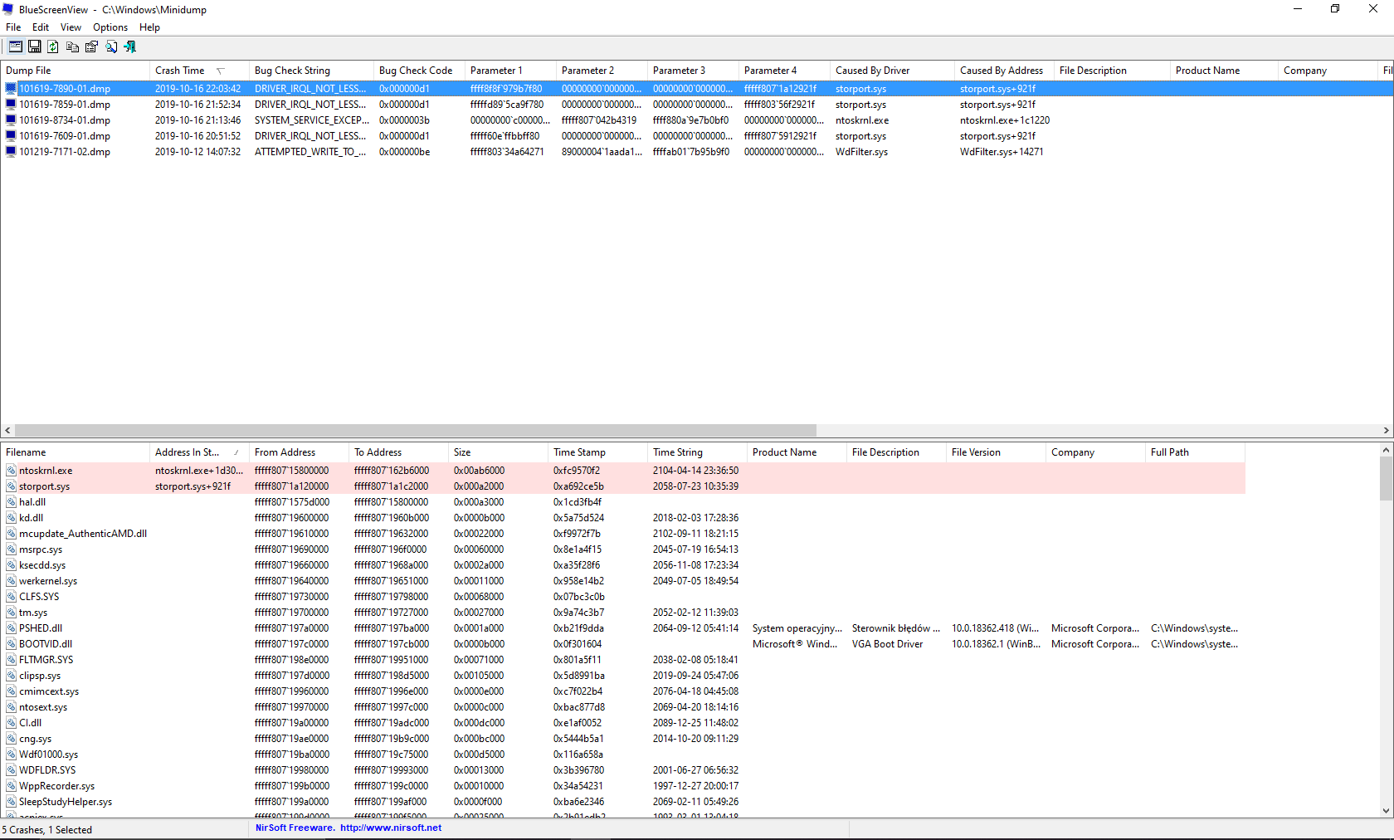This screenshot has height=840, width=1394.
Task: Click the file icon beside ntoskrnl.exe
Action: coord(12,471)
